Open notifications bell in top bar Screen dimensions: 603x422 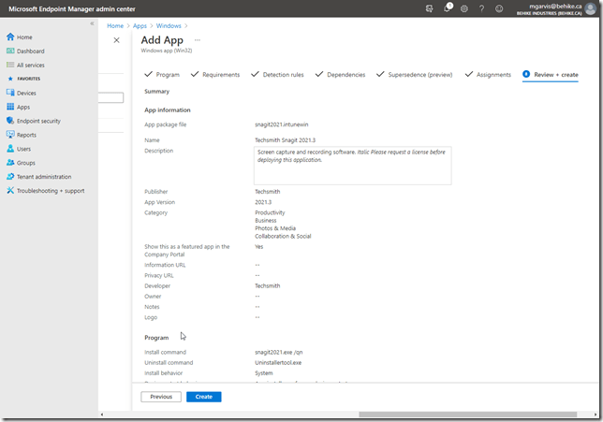tap(448, 8)
